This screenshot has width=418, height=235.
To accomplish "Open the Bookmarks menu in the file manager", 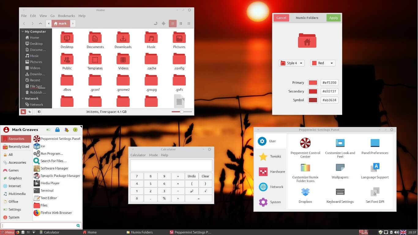I will point(66,16).
